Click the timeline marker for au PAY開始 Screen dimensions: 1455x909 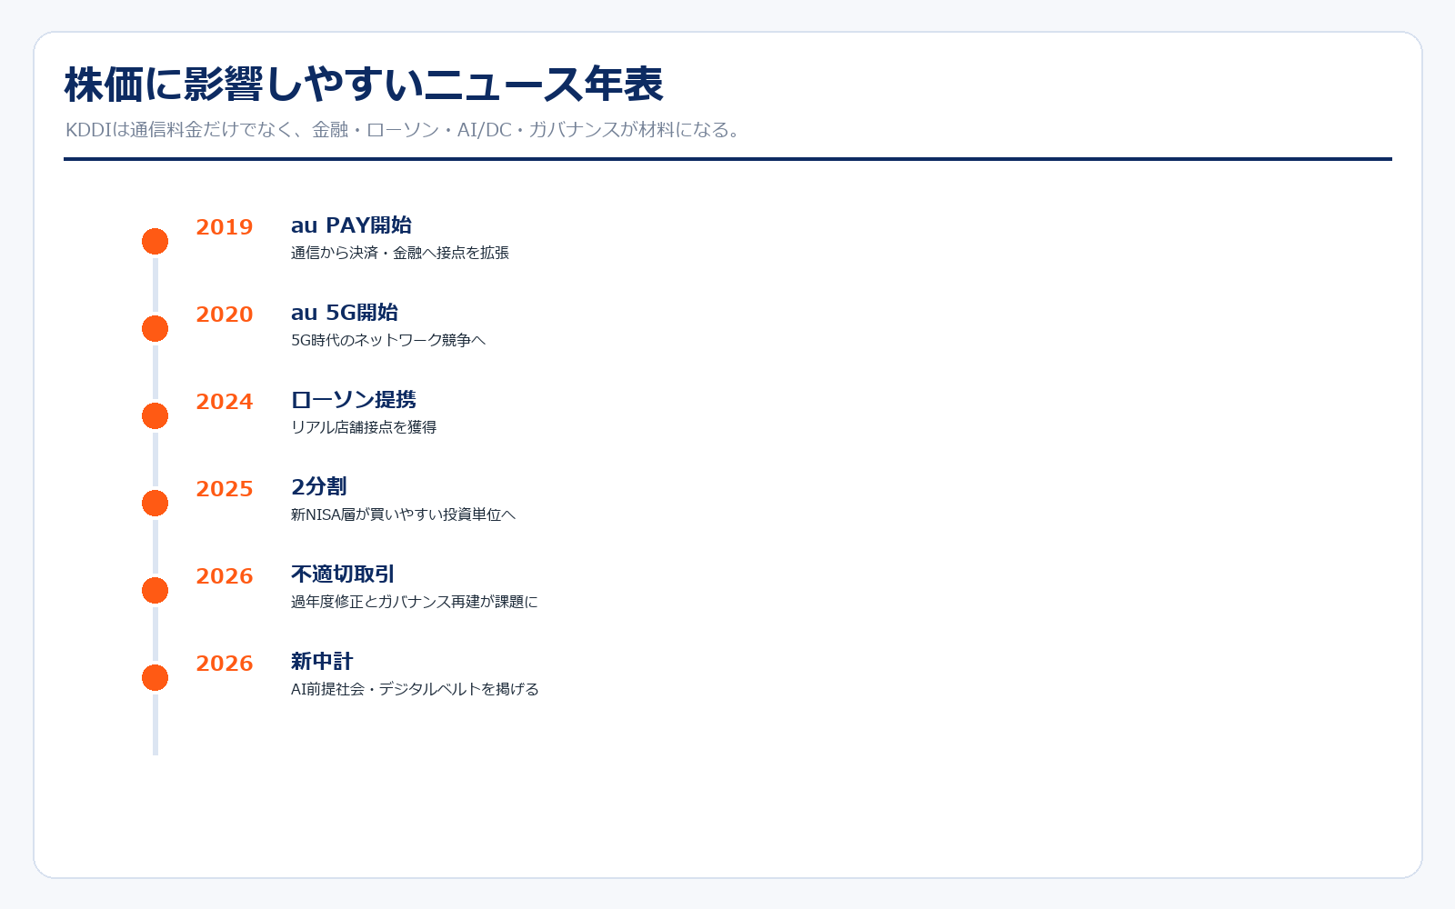(x=156, y=242)
